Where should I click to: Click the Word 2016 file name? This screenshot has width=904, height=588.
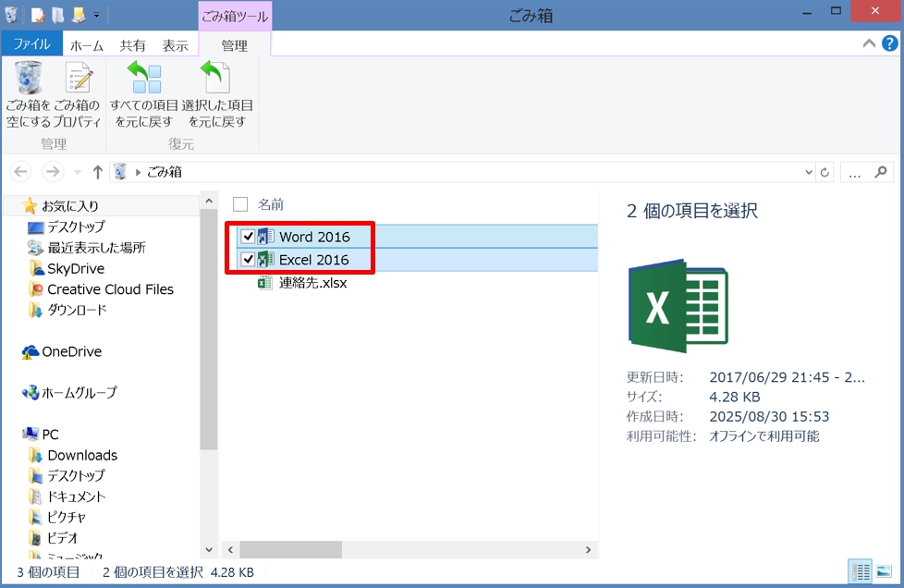(x=315, y=237)
